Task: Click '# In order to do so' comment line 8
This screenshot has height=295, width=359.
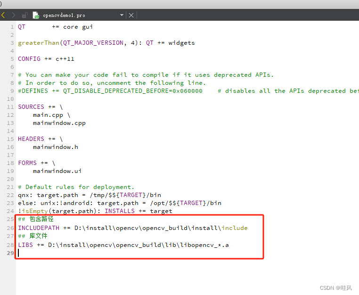Action: click(112, 83)
